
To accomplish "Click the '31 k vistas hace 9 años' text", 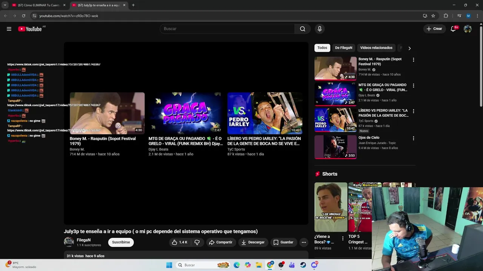I will (x=86, y=256).
